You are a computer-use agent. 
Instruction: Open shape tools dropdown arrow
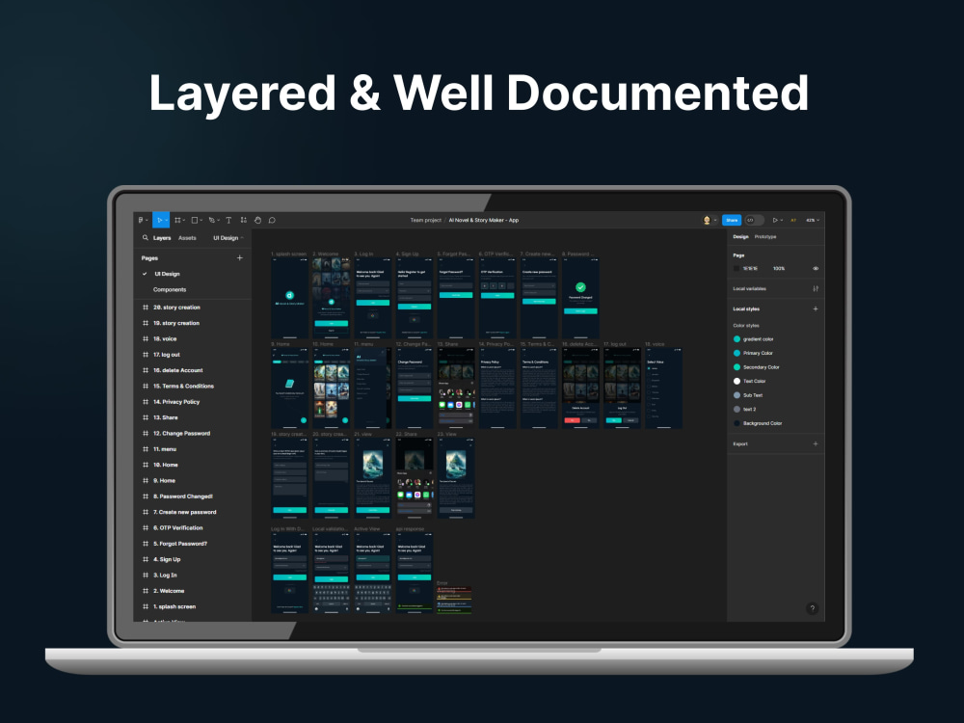click(x=201, y=220)
